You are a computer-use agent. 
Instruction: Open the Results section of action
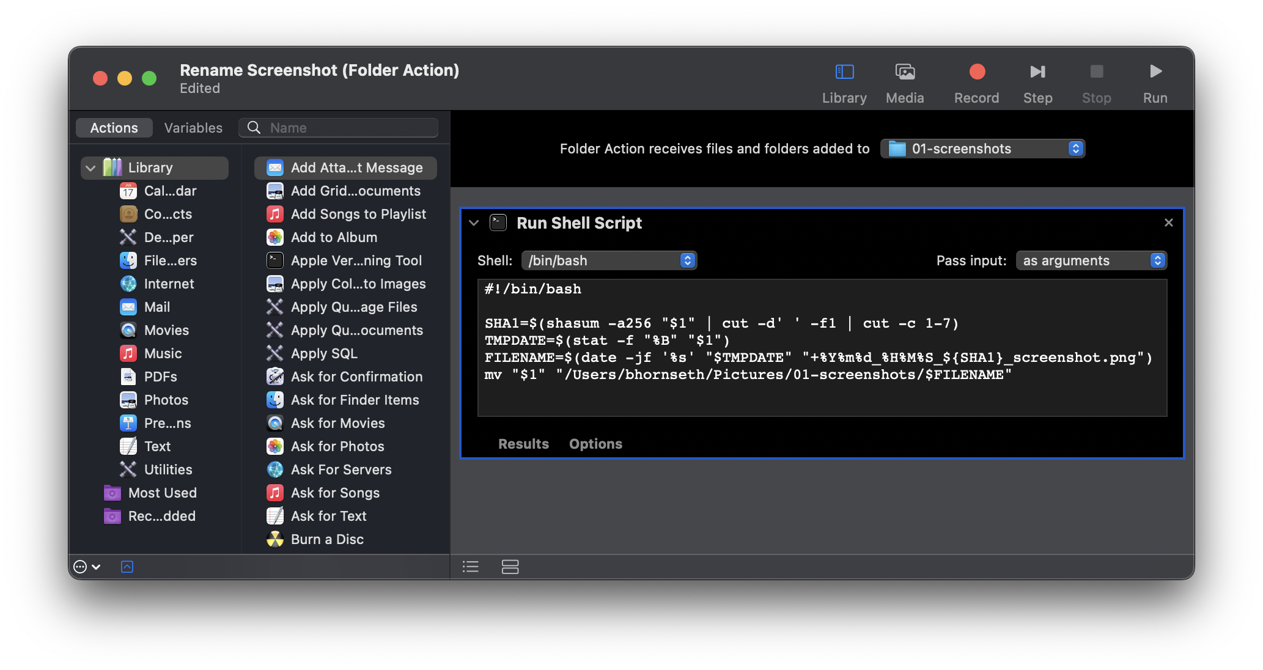pyautogui.click(x=523, y=444)
